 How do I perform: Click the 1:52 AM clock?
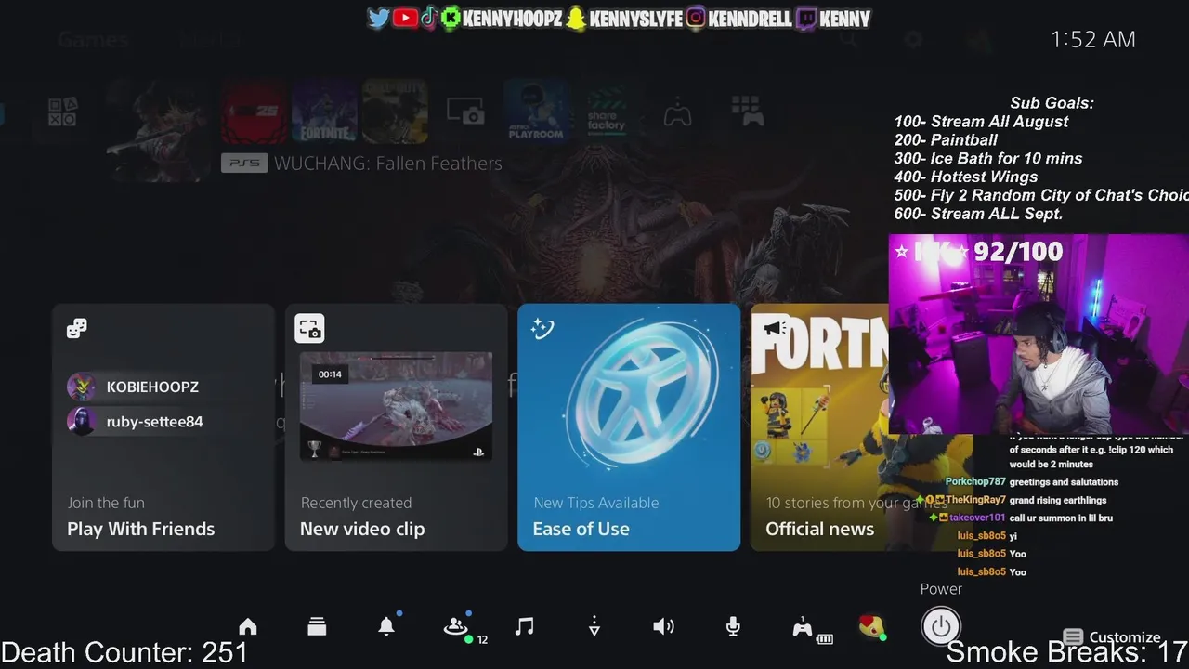[1093, 39]
